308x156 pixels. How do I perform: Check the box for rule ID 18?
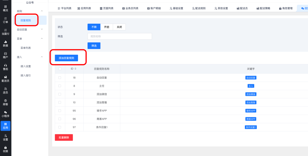[60, 78]
